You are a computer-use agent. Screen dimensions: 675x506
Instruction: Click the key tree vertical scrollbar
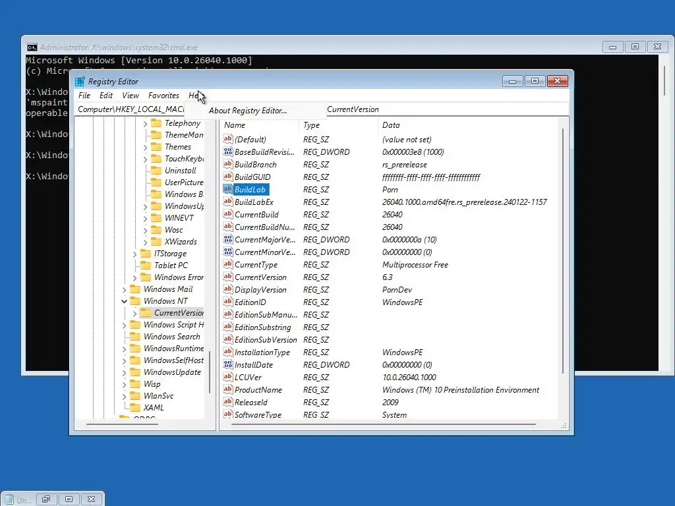pos(210,372)
